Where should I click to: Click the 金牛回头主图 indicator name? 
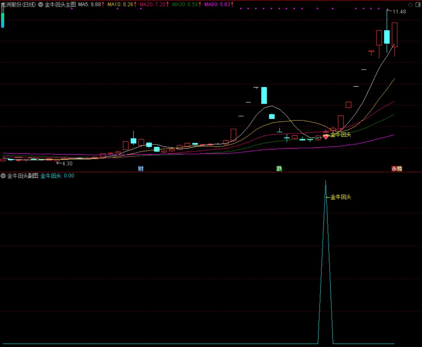coord(60,5)
